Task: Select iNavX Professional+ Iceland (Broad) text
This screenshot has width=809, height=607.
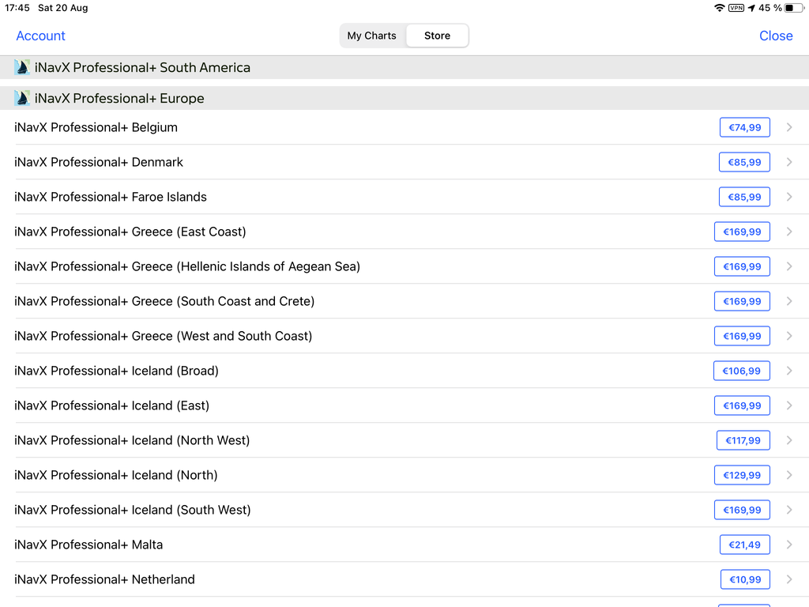Action: point(117,371)
